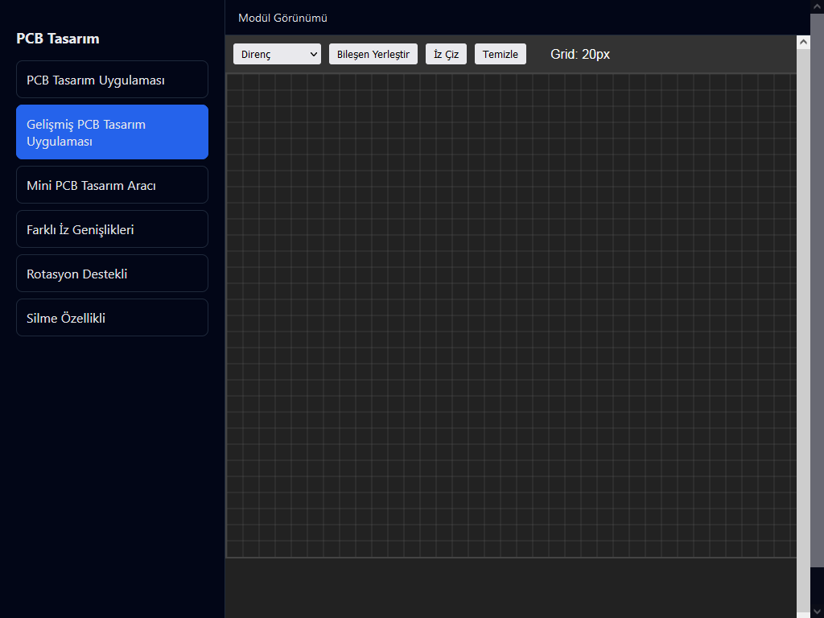Screen dimensions: 824x618
Task: Click empty area below the grid canvas
Action: [511, 587]
